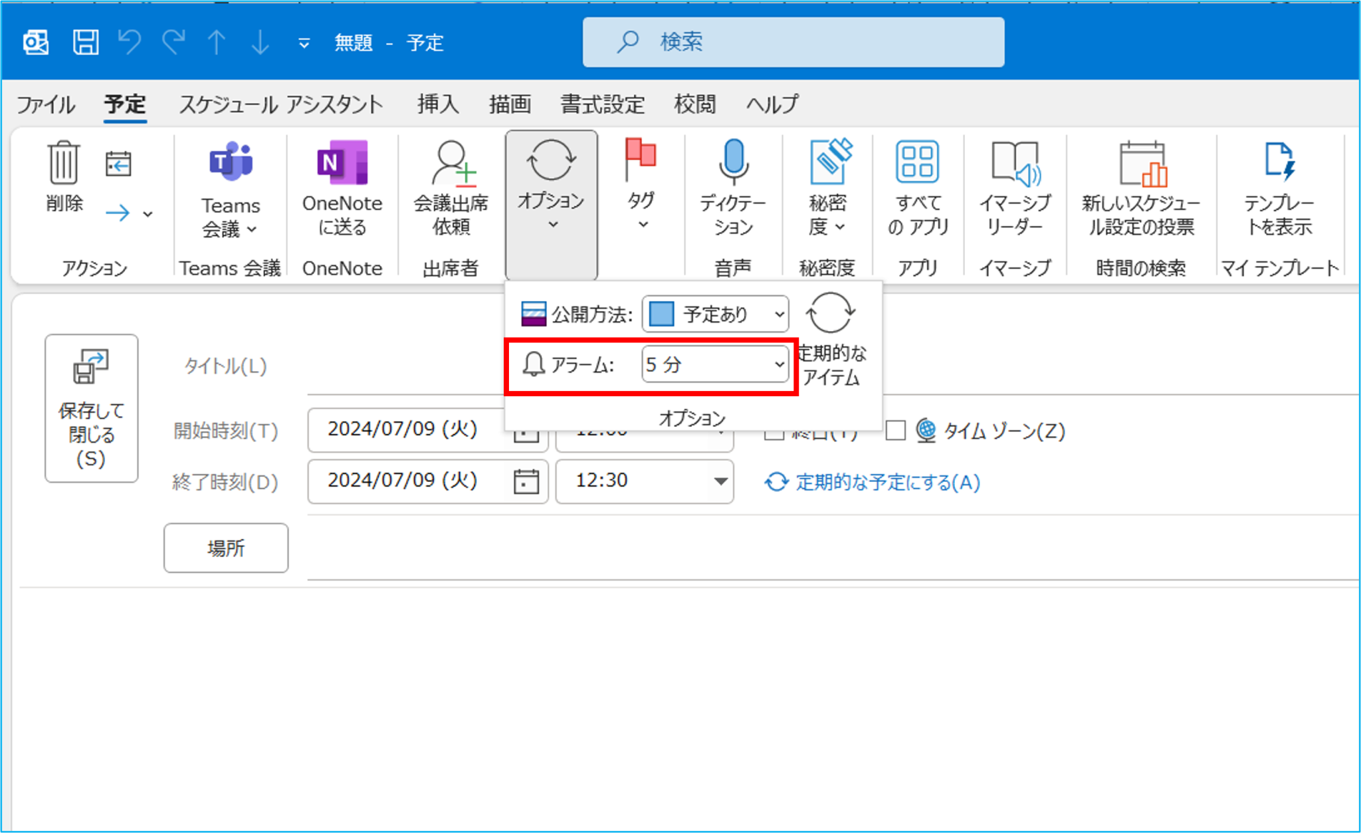This screenshot has width=1361, height=833.
Task: Click 定期的な予定にする link
Action: (888, 482)
